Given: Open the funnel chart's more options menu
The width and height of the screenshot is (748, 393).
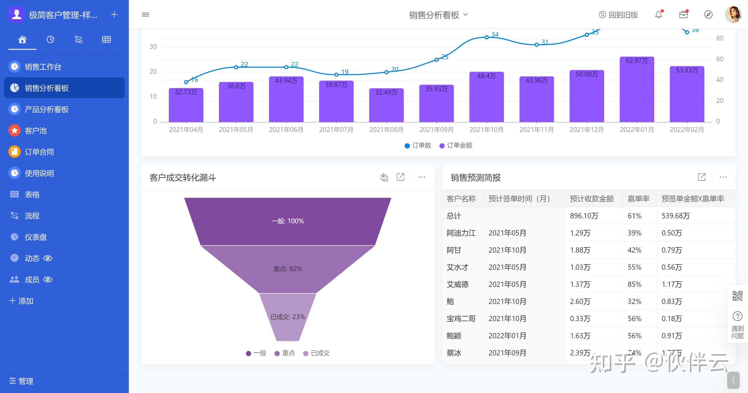Looking at the screenshot, I should point(422,177).
